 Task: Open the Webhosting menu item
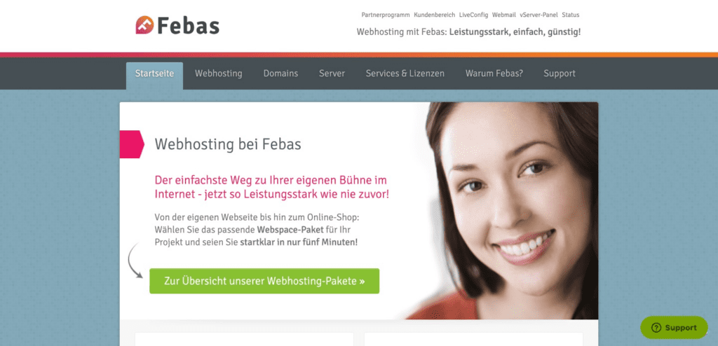(x=219, y=74)
